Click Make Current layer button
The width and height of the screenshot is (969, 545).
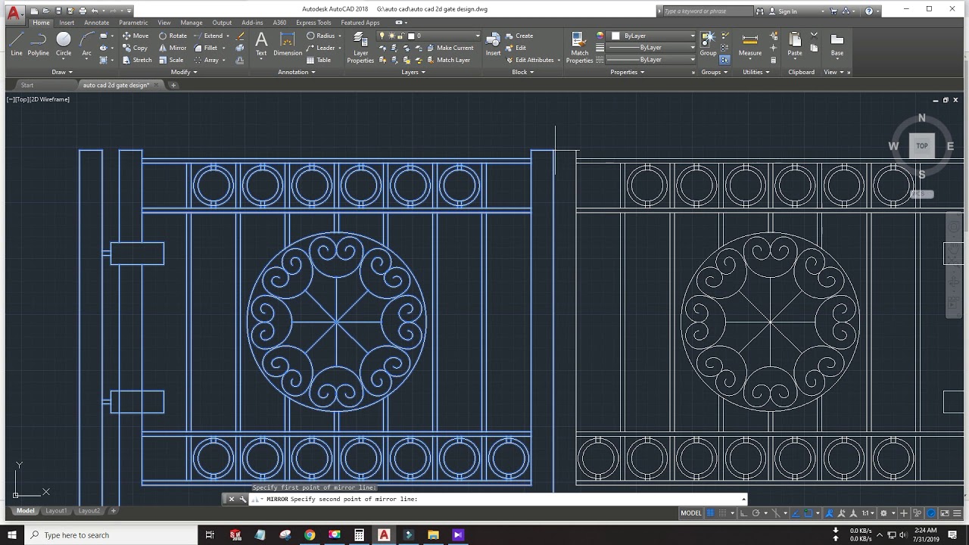point(450,48)
